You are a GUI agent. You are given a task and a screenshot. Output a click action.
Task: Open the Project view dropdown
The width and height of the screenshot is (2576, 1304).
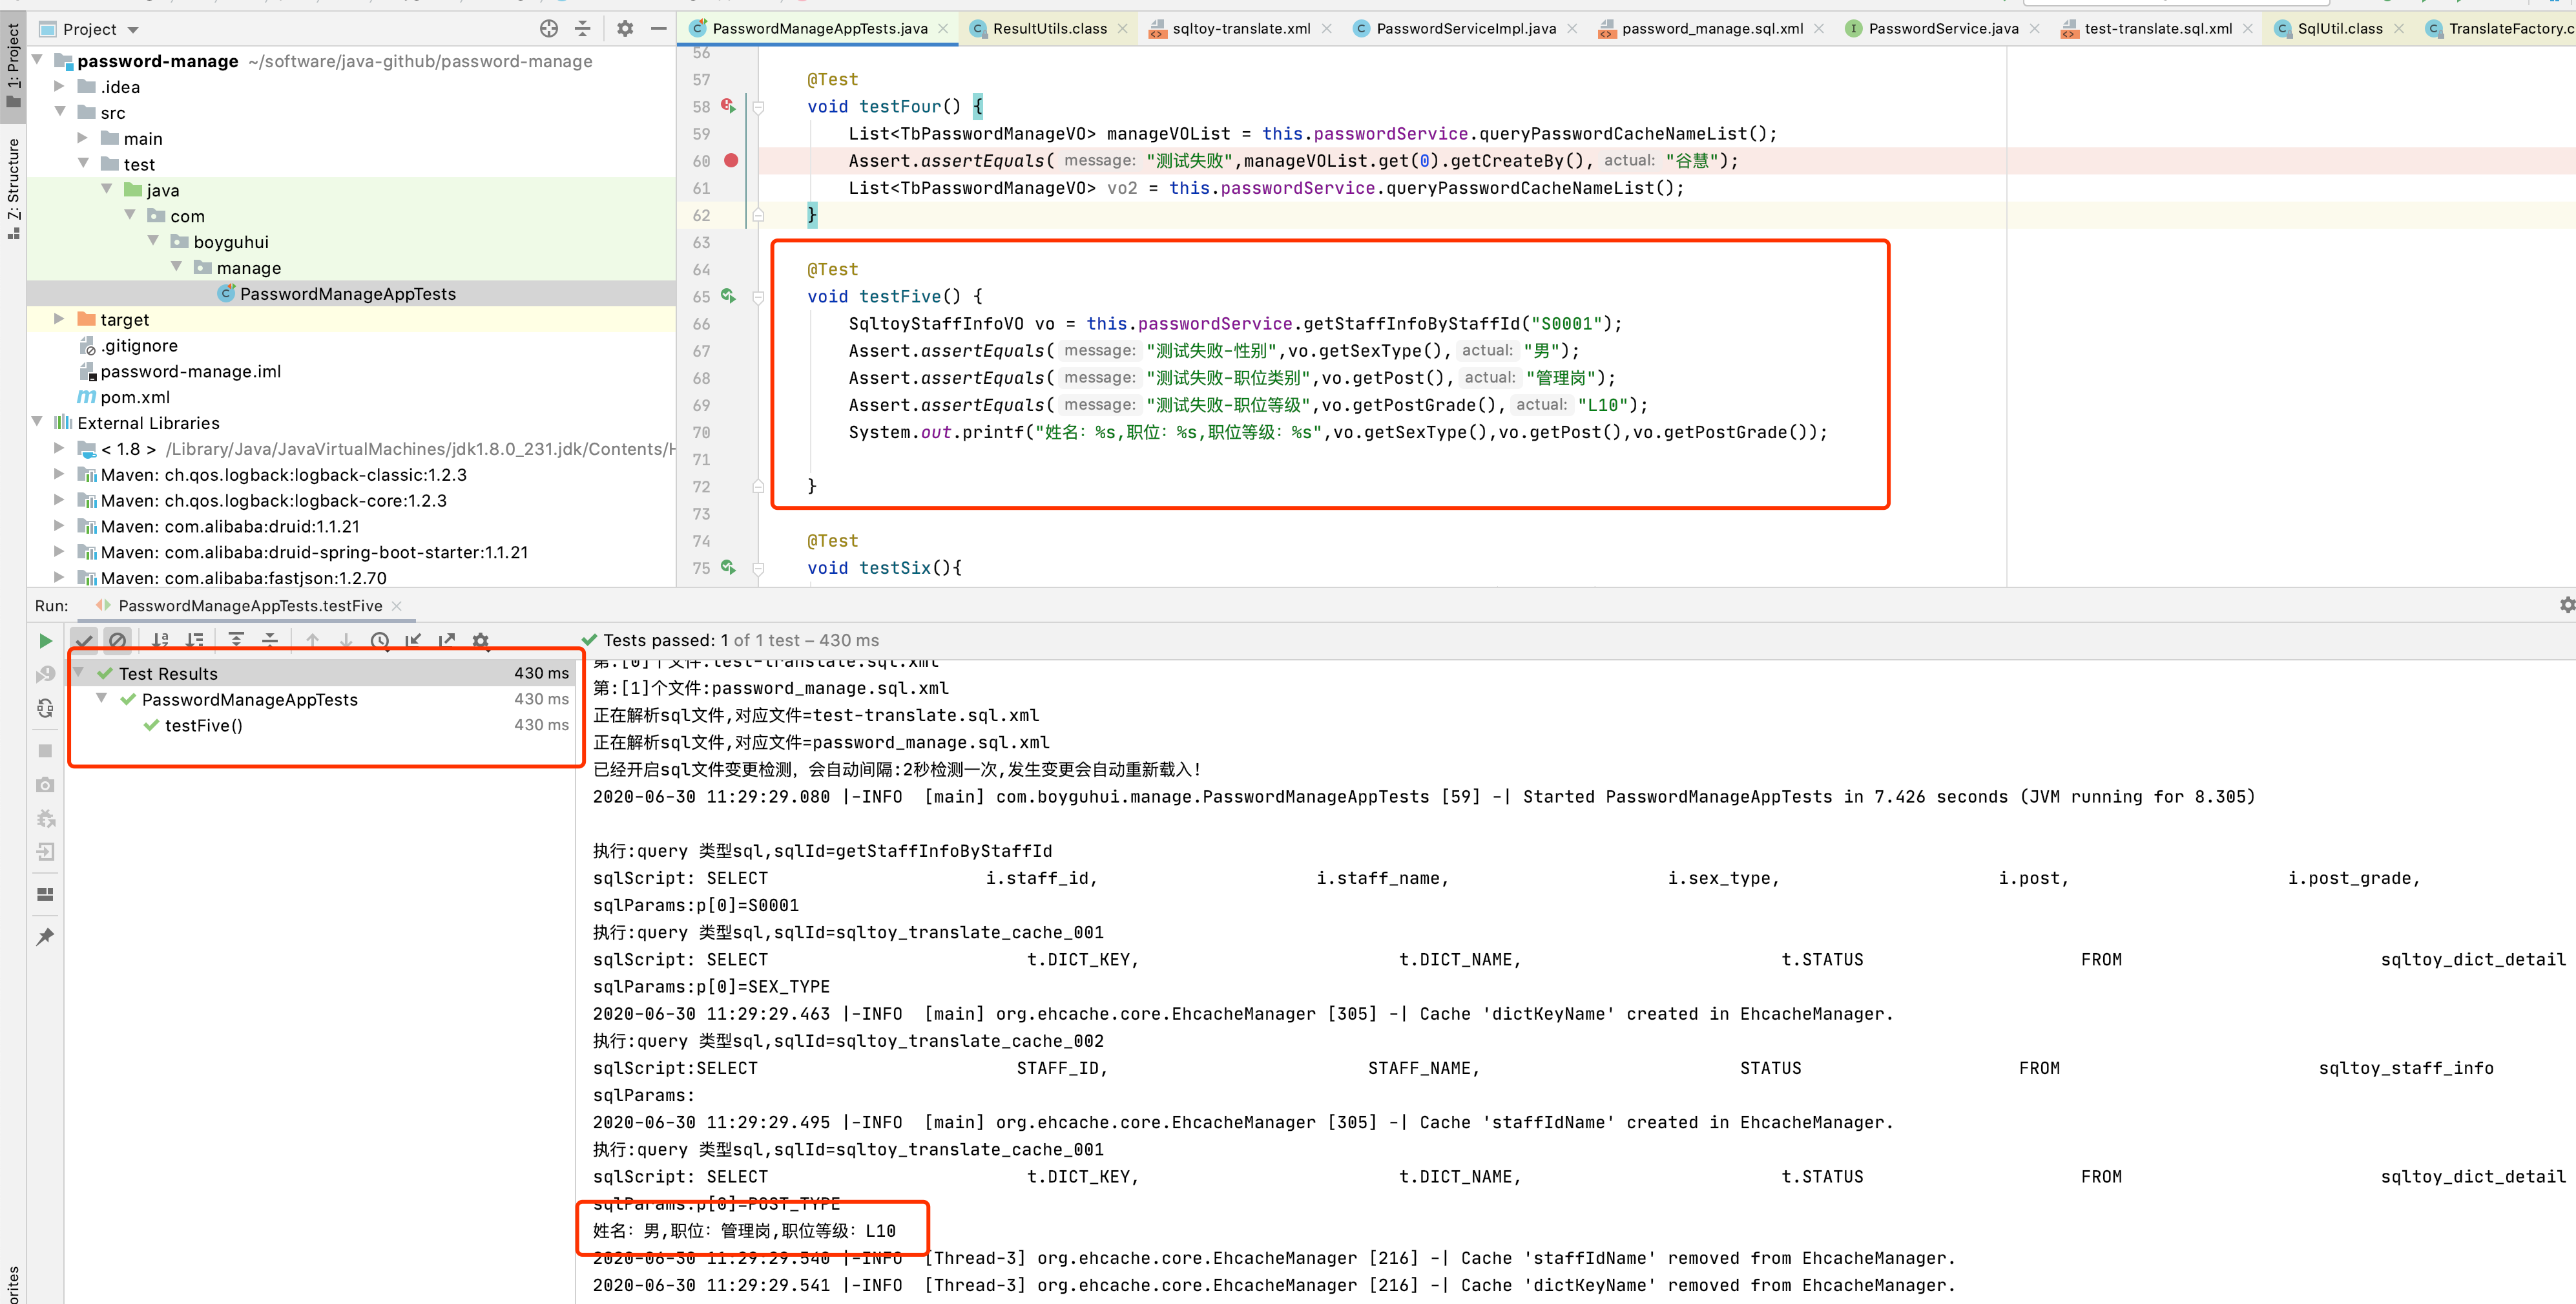(133, 30)
